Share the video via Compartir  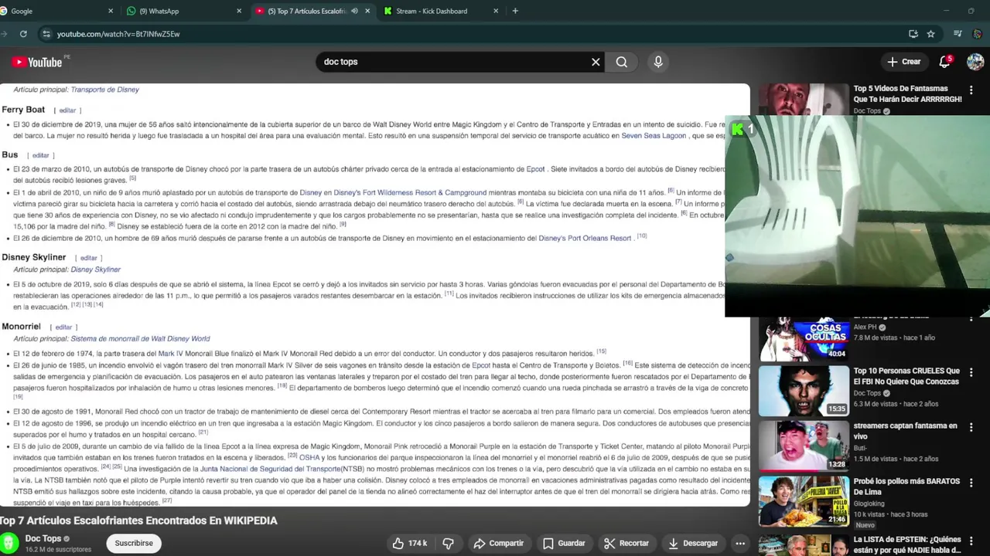click(x=499, y=543)
